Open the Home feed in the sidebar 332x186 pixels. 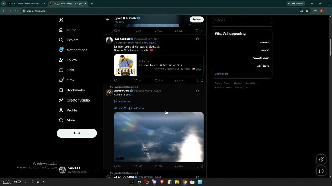click(x=68, y=30)
